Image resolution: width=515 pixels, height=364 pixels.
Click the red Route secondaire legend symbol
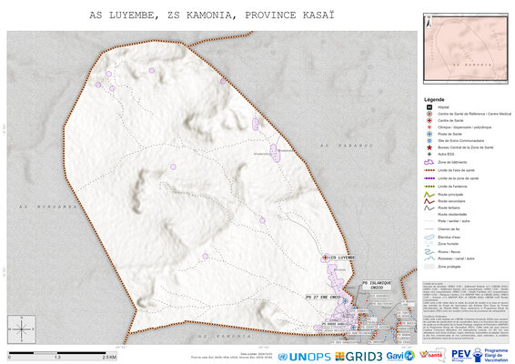pyautogui.click(x=429, y=201)
